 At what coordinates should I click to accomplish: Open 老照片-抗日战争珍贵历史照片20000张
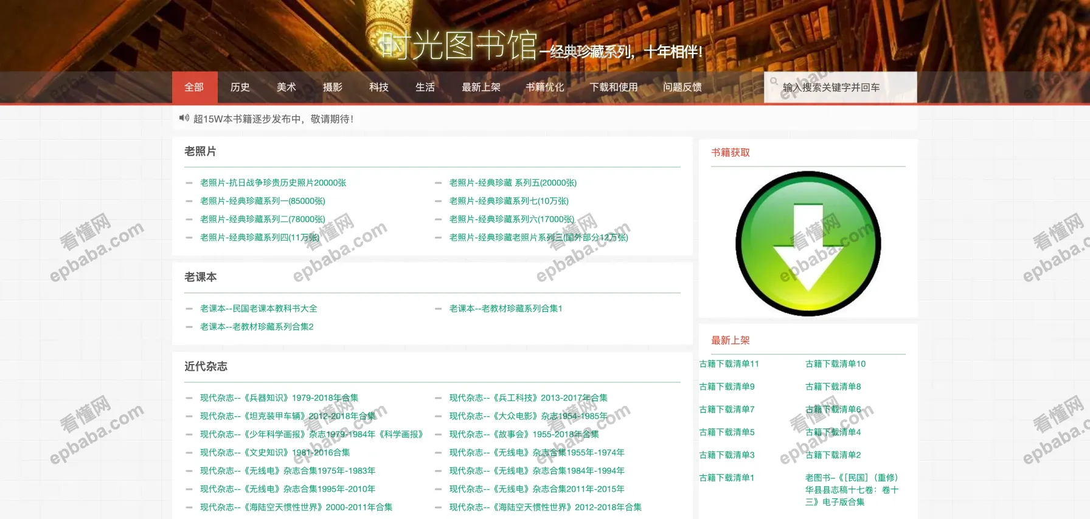point(273,183)
